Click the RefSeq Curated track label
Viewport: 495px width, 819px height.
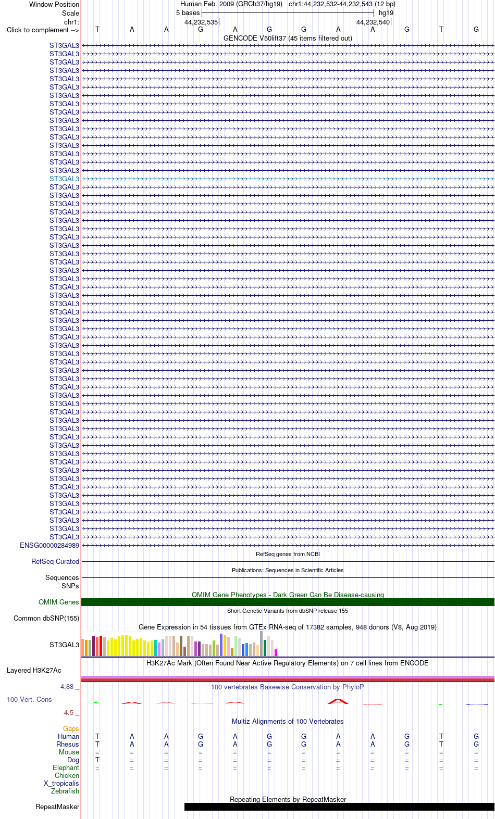(x=55, y=561)
